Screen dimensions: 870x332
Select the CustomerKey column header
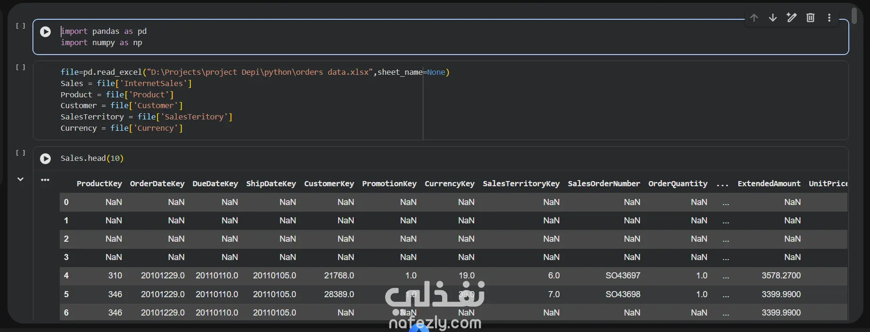pos(329,184)
